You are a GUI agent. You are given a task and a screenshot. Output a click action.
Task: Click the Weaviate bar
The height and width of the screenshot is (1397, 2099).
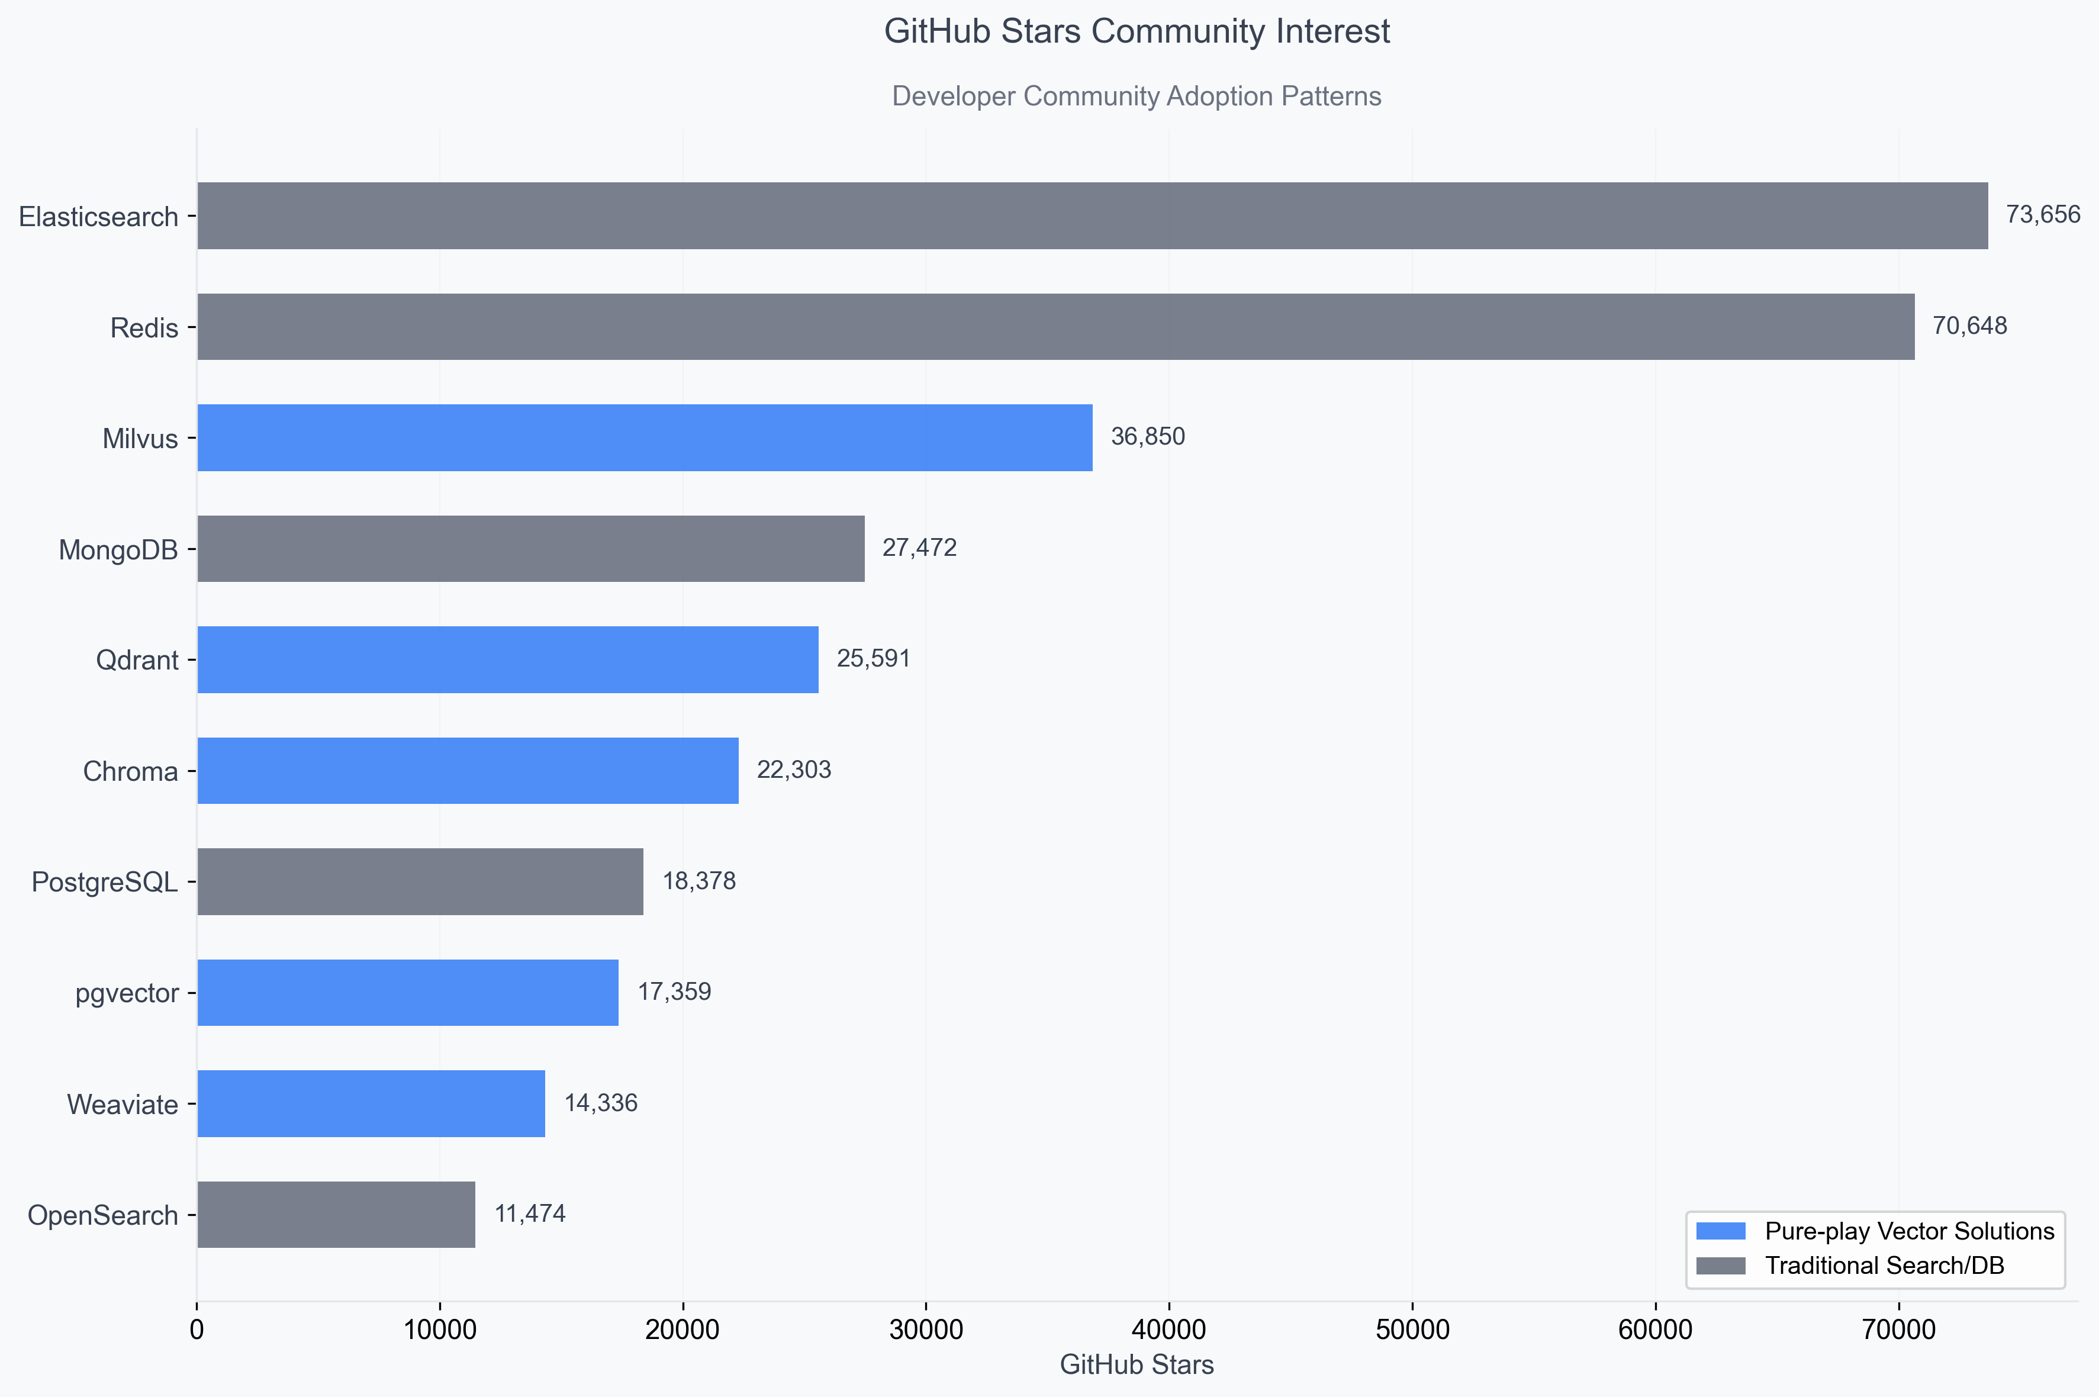(371, 1103)
